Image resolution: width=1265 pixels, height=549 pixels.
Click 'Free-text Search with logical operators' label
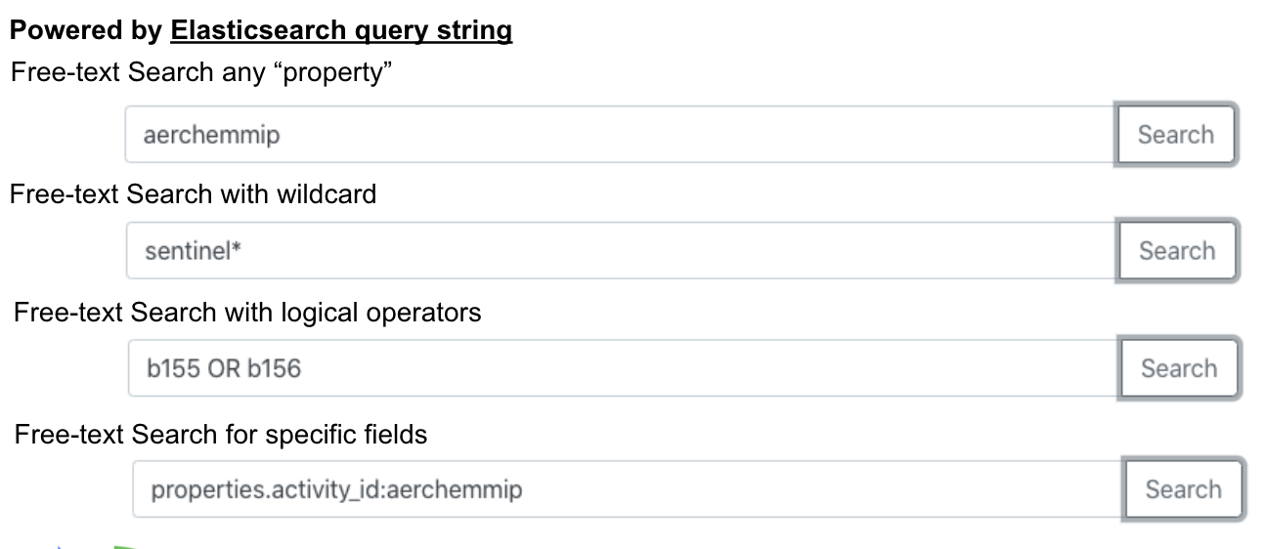tap(247, 313)
